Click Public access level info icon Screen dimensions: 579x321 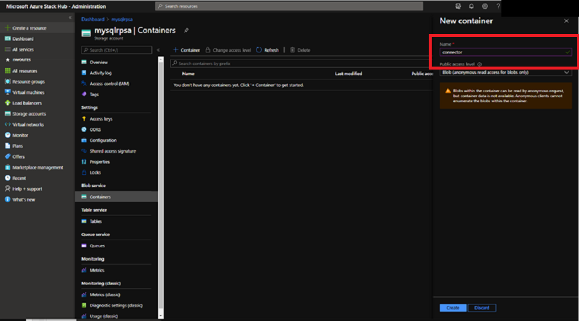tap(480, 64)
